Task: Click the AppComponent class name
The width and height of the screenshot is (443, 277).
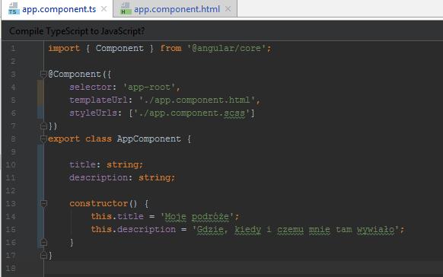Action: 148,139
